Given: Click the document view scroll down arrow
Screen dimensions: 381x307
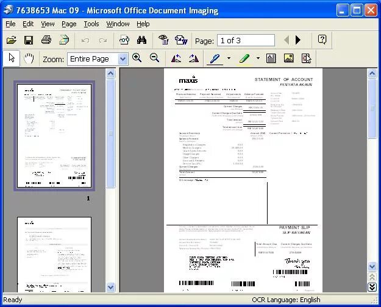Looking at the screenshot, I should click(372, 267).
